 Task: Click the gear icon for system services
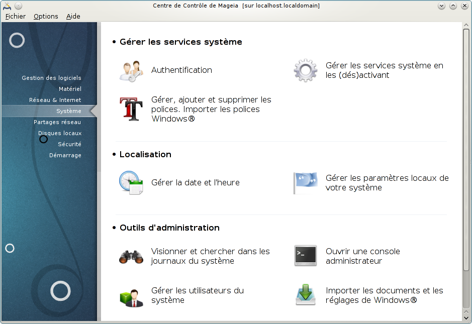[305, 70]
